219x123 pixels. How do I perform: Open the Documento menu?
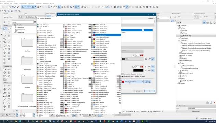click(23, 4)
